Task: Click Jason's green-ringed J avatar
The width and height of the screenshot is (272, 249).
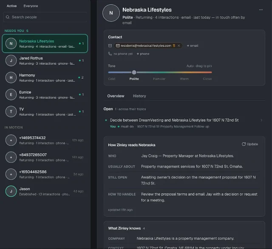Action: (11, 191)
